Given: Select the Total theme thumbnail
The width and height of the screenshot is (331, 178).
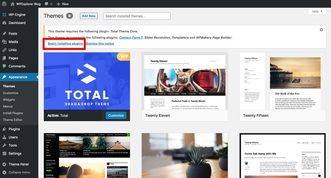Looking at the screenshot, I should pyautogui.click(x=87, y=81).
